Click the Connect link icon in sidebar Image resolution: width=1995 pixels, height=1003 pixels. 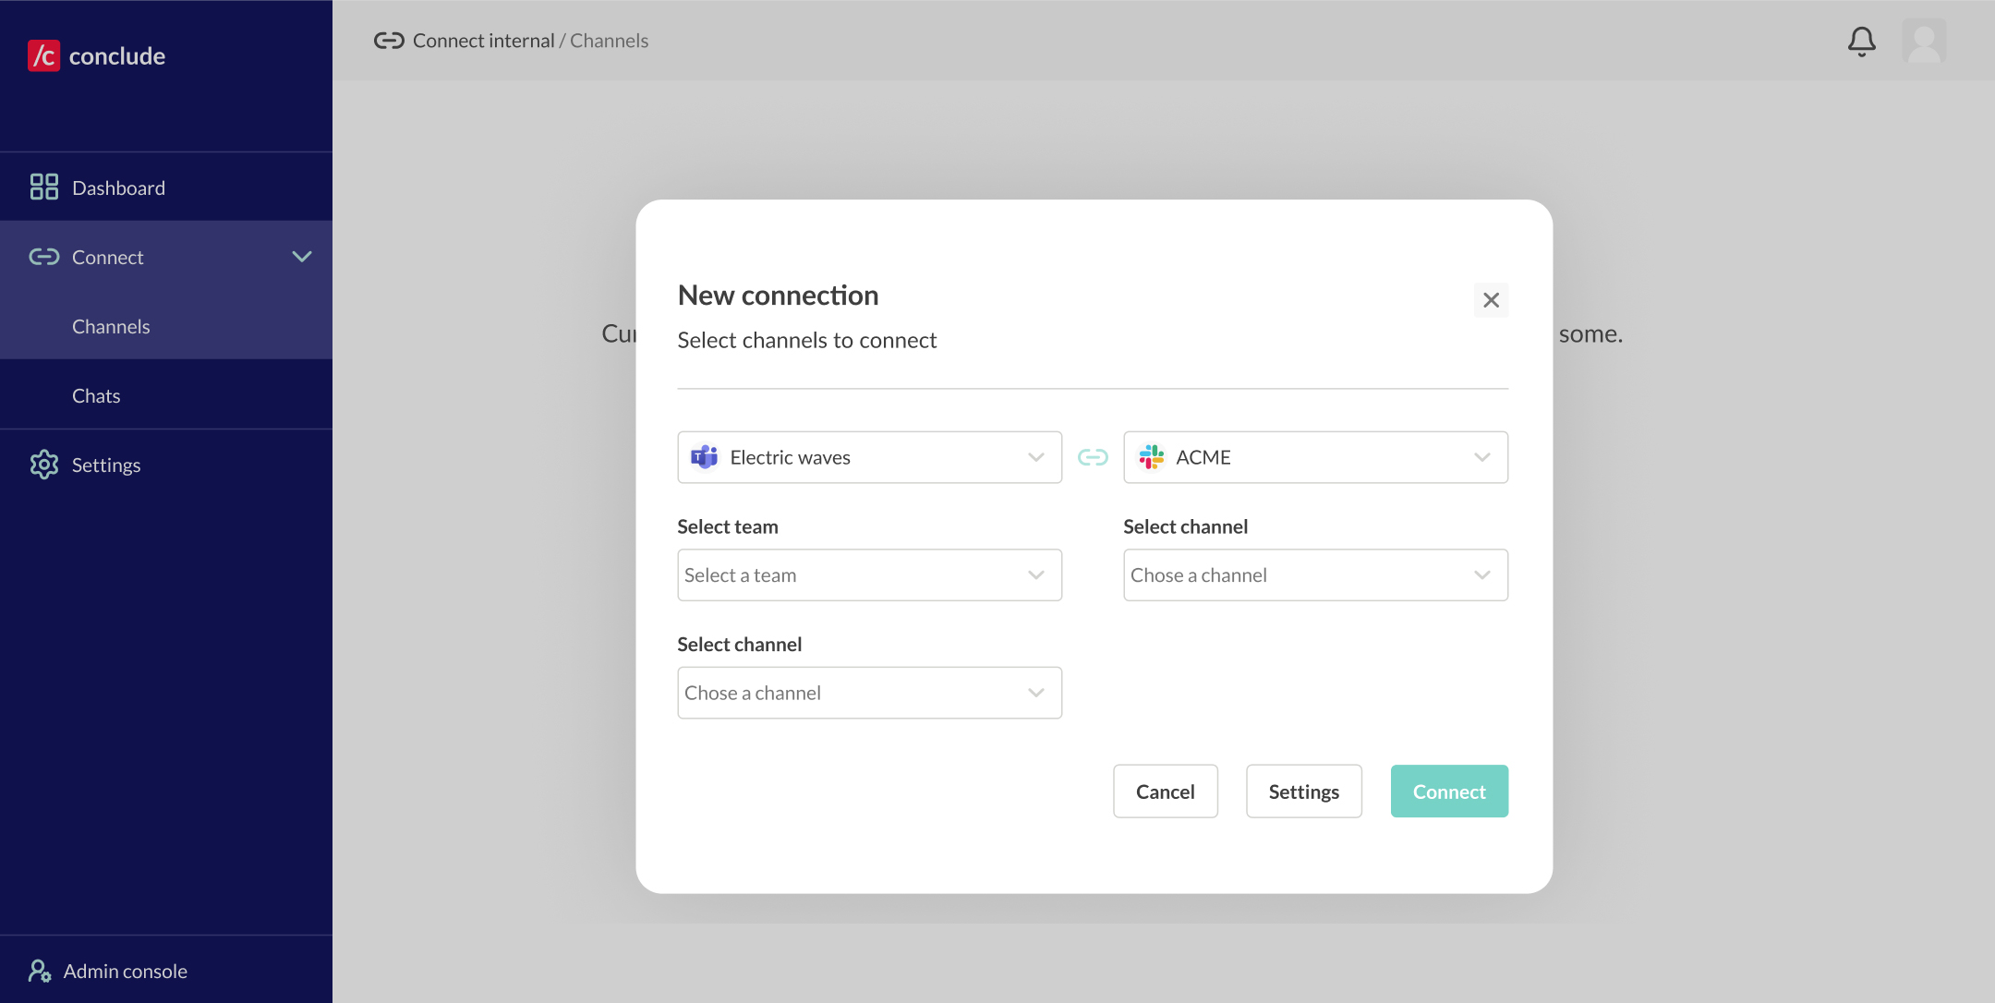click(x=43, y=257)
